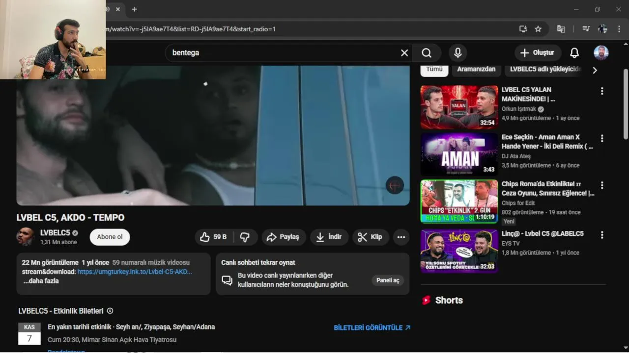Open options for Chips Roma'da Etkinlikte video
Image resolution: width=629 pixels, height=353 pixels.
(x=602, y=185)
